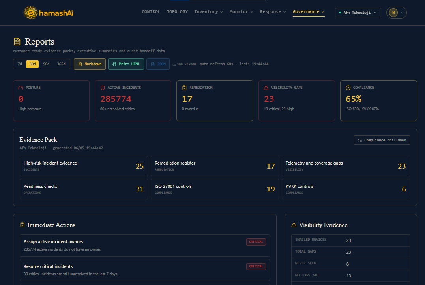Click the Visibility Gaps warning triangle icon
Viewport: 425px width, 285px height.
(x=266, y=88)
